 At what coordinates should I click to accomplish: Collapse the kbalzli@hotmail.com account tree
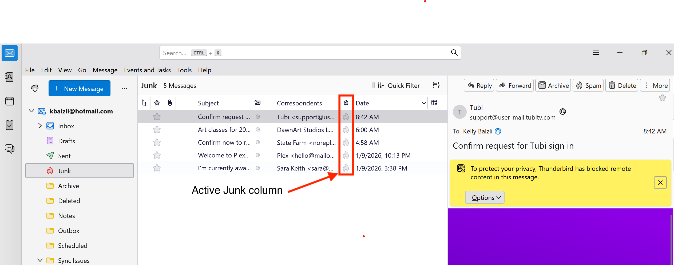pyautogui.click(x=31, y=111)
